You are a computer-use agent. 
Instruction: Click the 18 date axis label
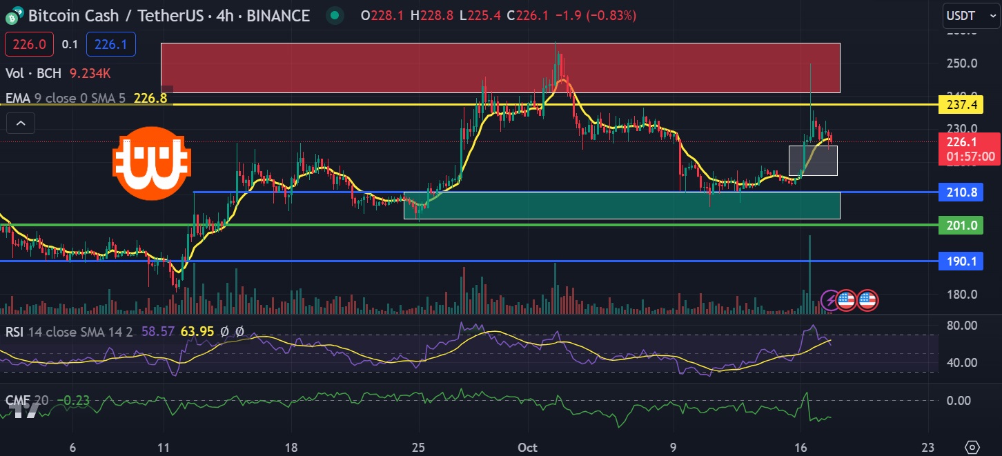pyautogui.click(x=291, y=446)
